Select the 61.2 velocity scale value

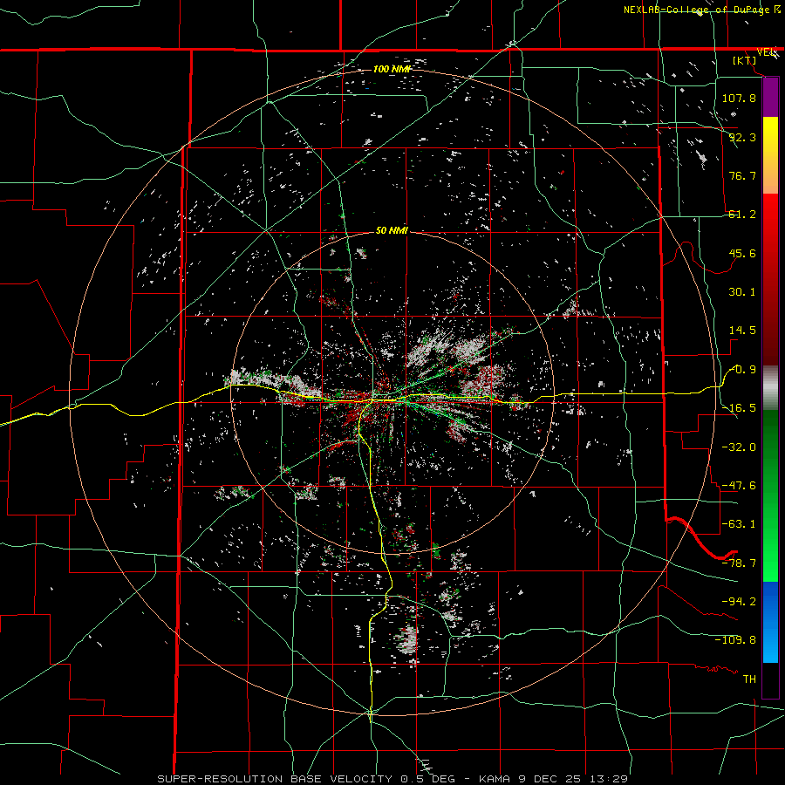click(x=742, y=215)
